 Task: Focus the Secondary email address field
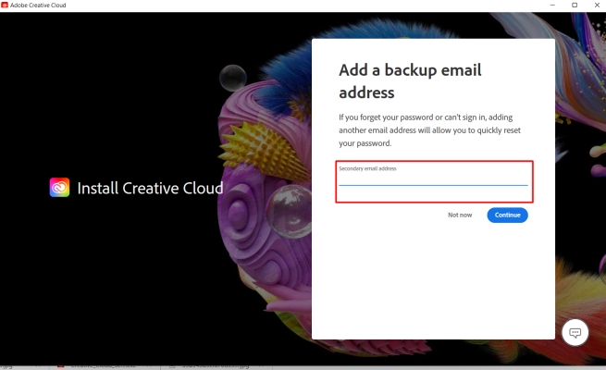tap(433, 181)
